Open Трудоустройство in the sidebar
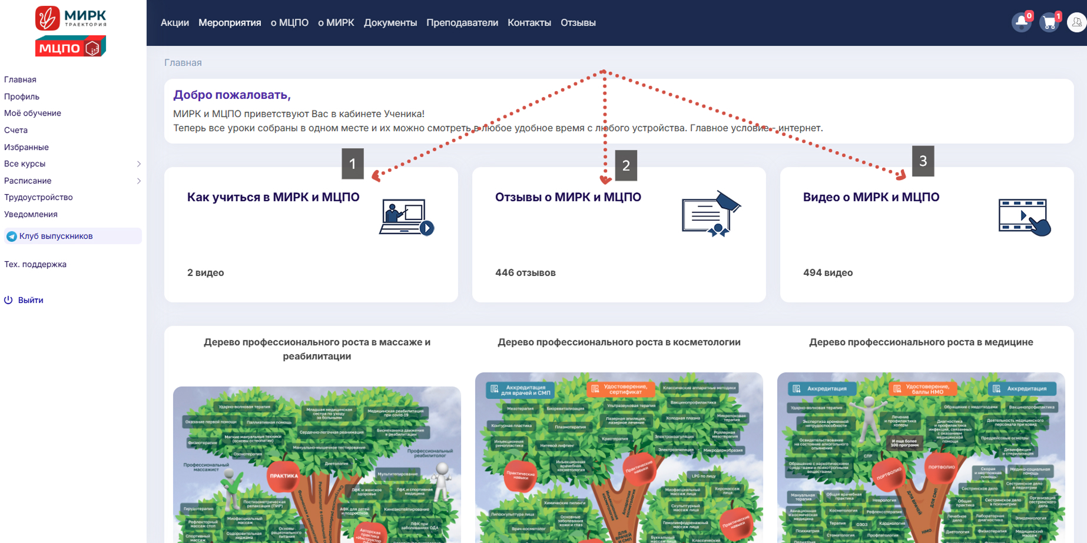1087x543 pixels. coord(38,197)
